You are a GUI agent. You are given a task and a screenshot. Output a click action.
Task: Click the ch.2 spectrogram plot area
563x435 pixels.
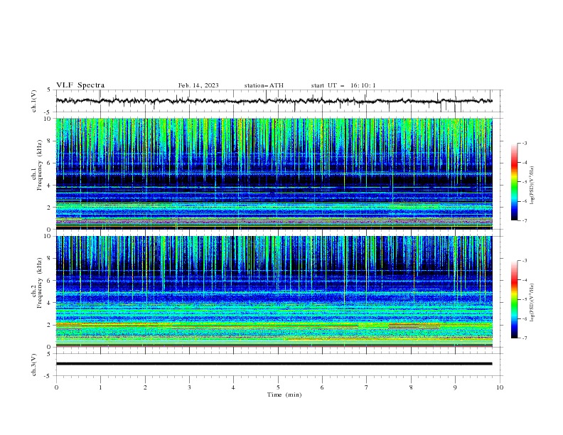[274, 291]
